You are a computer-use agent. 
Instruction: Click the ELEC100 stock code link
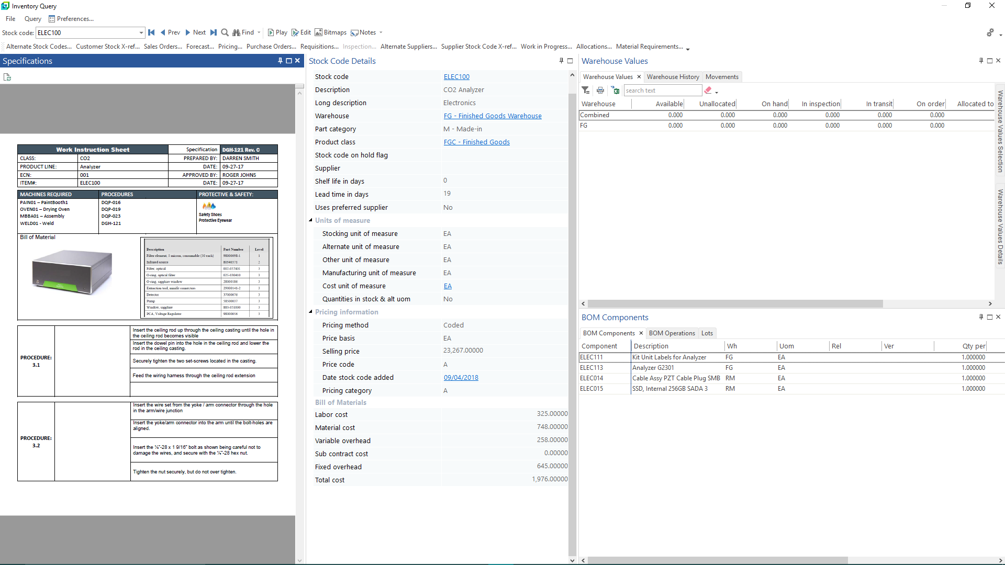pos(456,77)
